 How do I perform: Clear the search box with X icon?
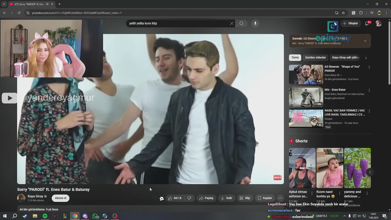[232, 24]
